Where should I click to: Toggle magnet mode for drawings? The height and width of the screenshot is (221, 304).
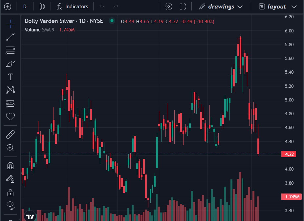click(x=11, y=166)
